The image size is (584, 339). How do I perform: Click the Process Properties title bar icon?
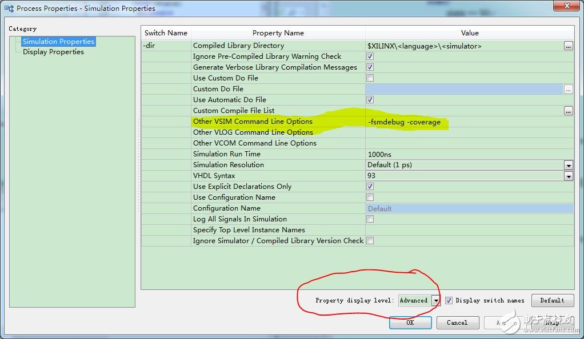9,9
